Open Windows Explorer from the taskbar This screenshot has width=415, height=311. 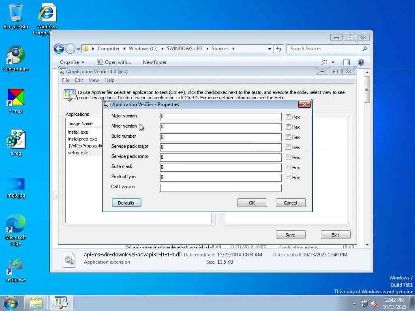pos(36,303)
